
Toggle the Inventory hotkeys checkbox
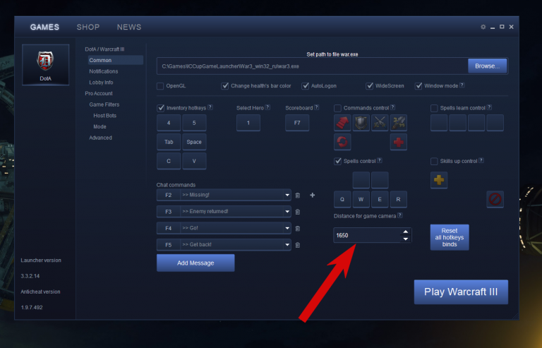(x=160, y=108)
